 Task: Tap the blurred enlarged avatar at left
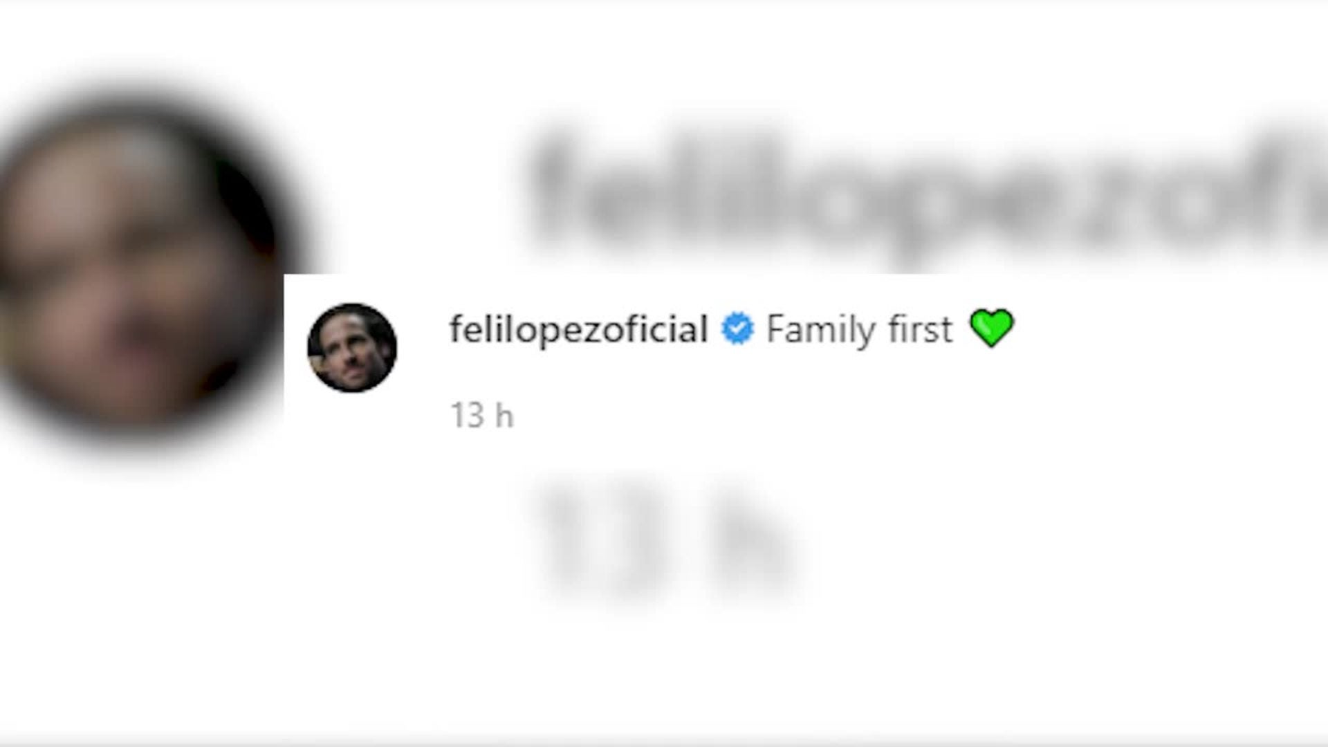click(138, 263)
